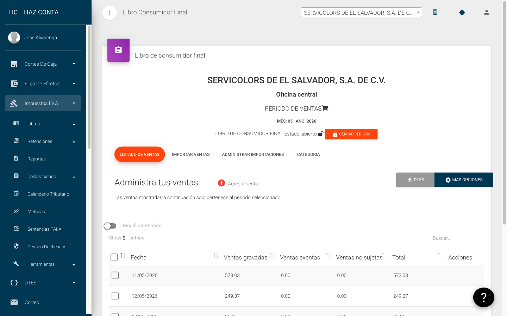Image resolution: width=507 pixels, height=316 pixels.
Task: Expand the DTES menu arrow
Action: (x=74, y=283)
